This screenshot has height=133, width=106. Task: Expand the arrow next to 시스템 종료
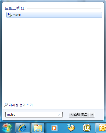(92, 115)
